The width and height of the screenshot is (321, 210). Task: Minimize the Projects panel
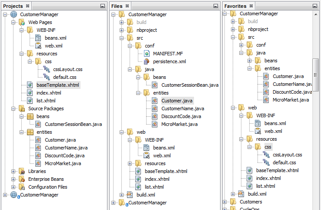(x=102, y=6)
